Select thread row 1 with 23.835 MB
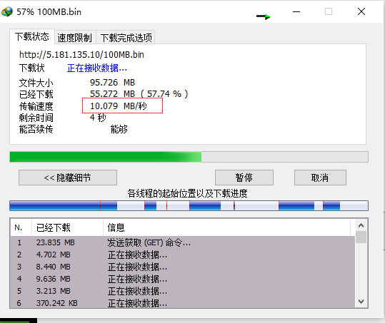The height and width of the screenshot is (323, 385). (183, 242)
